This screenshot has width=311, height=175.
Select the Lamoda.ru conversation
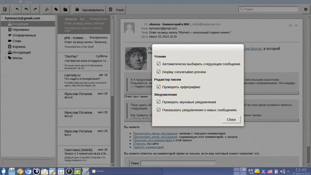point(84,80)
